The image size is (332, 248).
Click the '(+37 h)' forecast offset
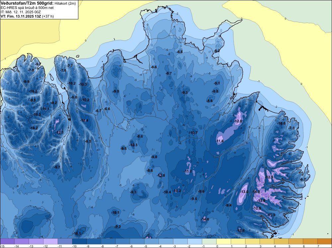[x=48, y=16]
